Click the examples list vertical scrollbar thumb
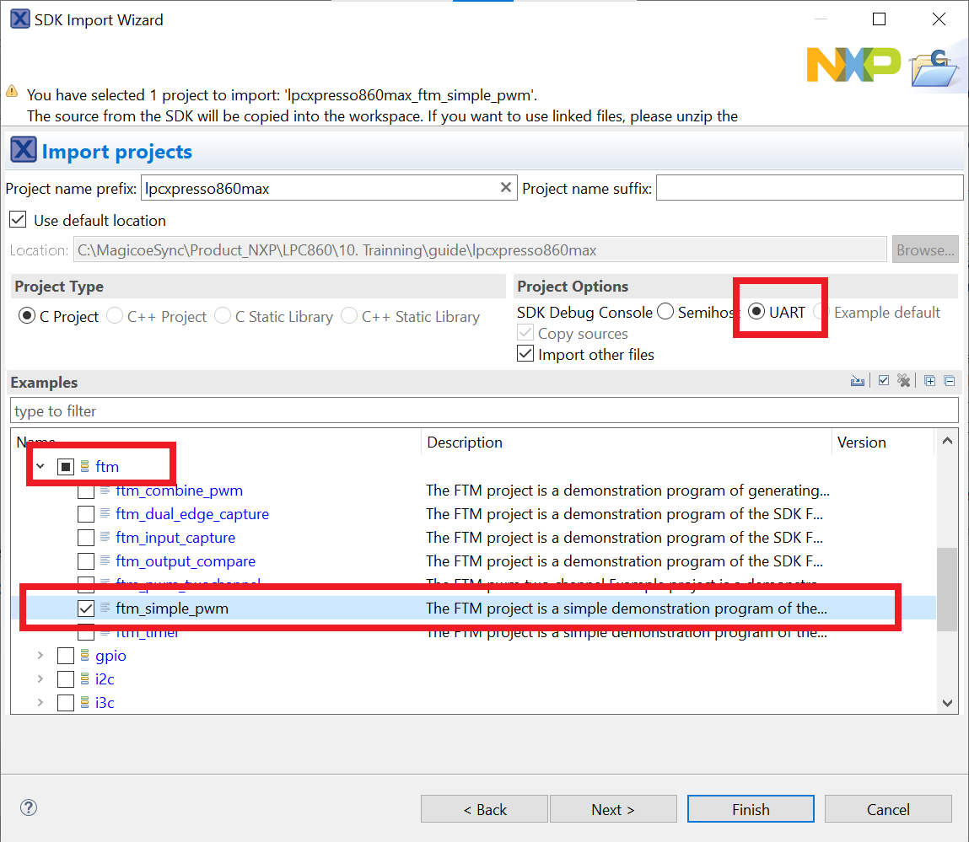The image size is (969, 842). [x=947, y=588]
